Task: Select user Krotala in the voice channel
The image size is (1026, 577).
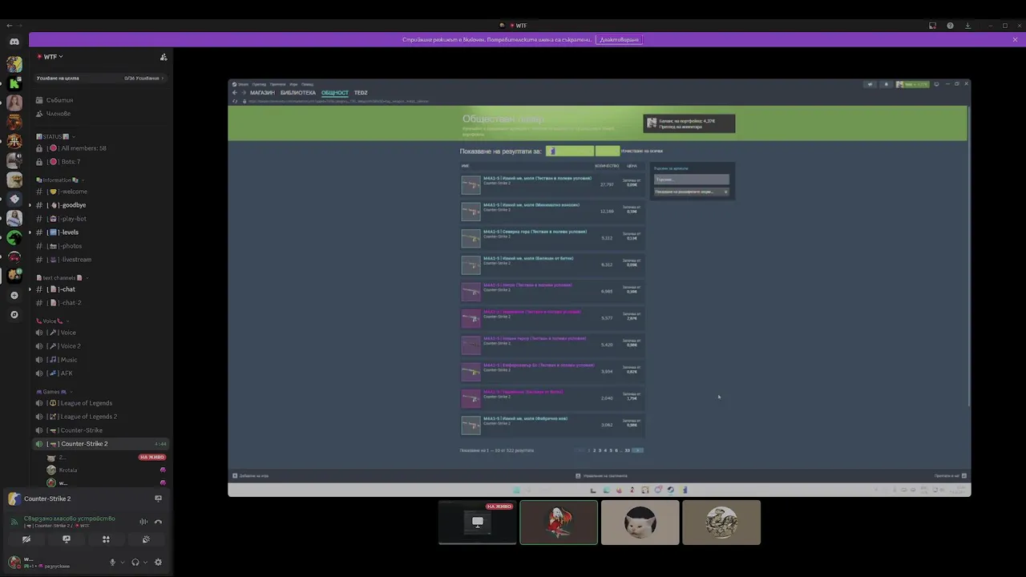Action: 106,470
